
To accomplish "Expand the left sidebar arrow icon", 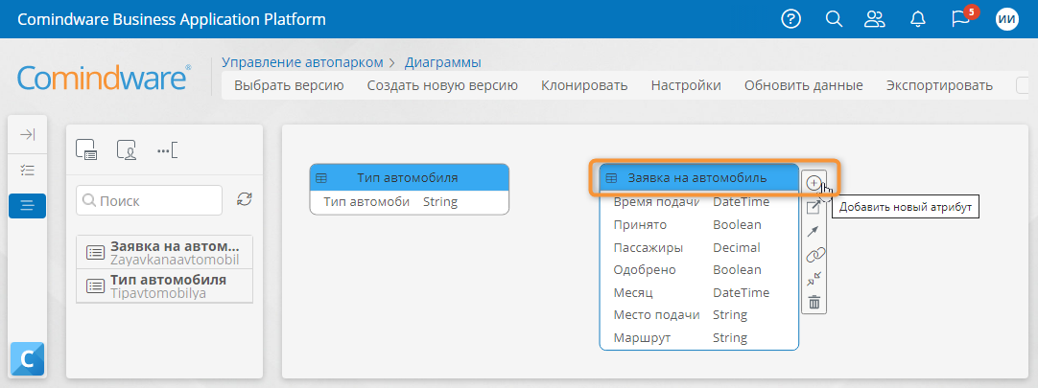I will 27,135.
